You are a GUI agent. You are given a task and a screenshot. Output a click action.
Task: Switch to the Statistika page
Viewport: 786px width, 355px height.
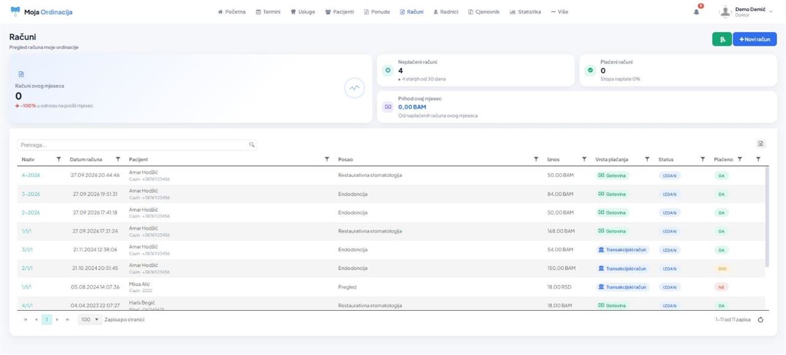pyautogui.click(x=526, y=12)
